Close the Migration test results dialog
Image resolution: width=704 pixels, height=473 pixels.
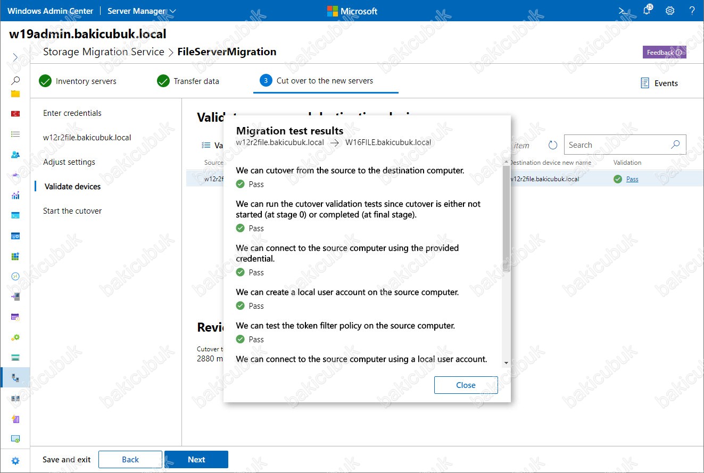click(466, 385)
